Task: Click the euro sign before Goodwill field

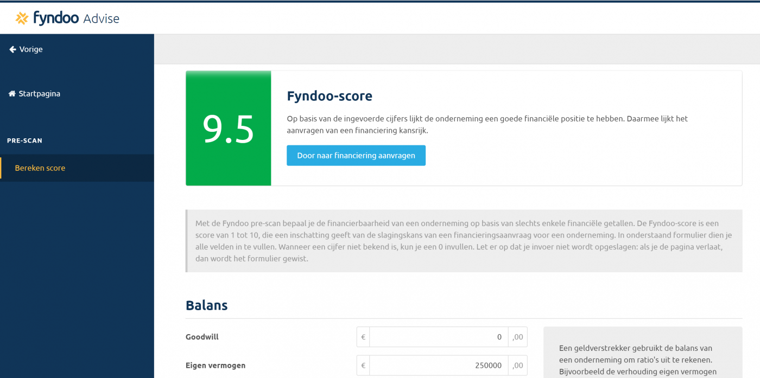Action: click(363, 337)
